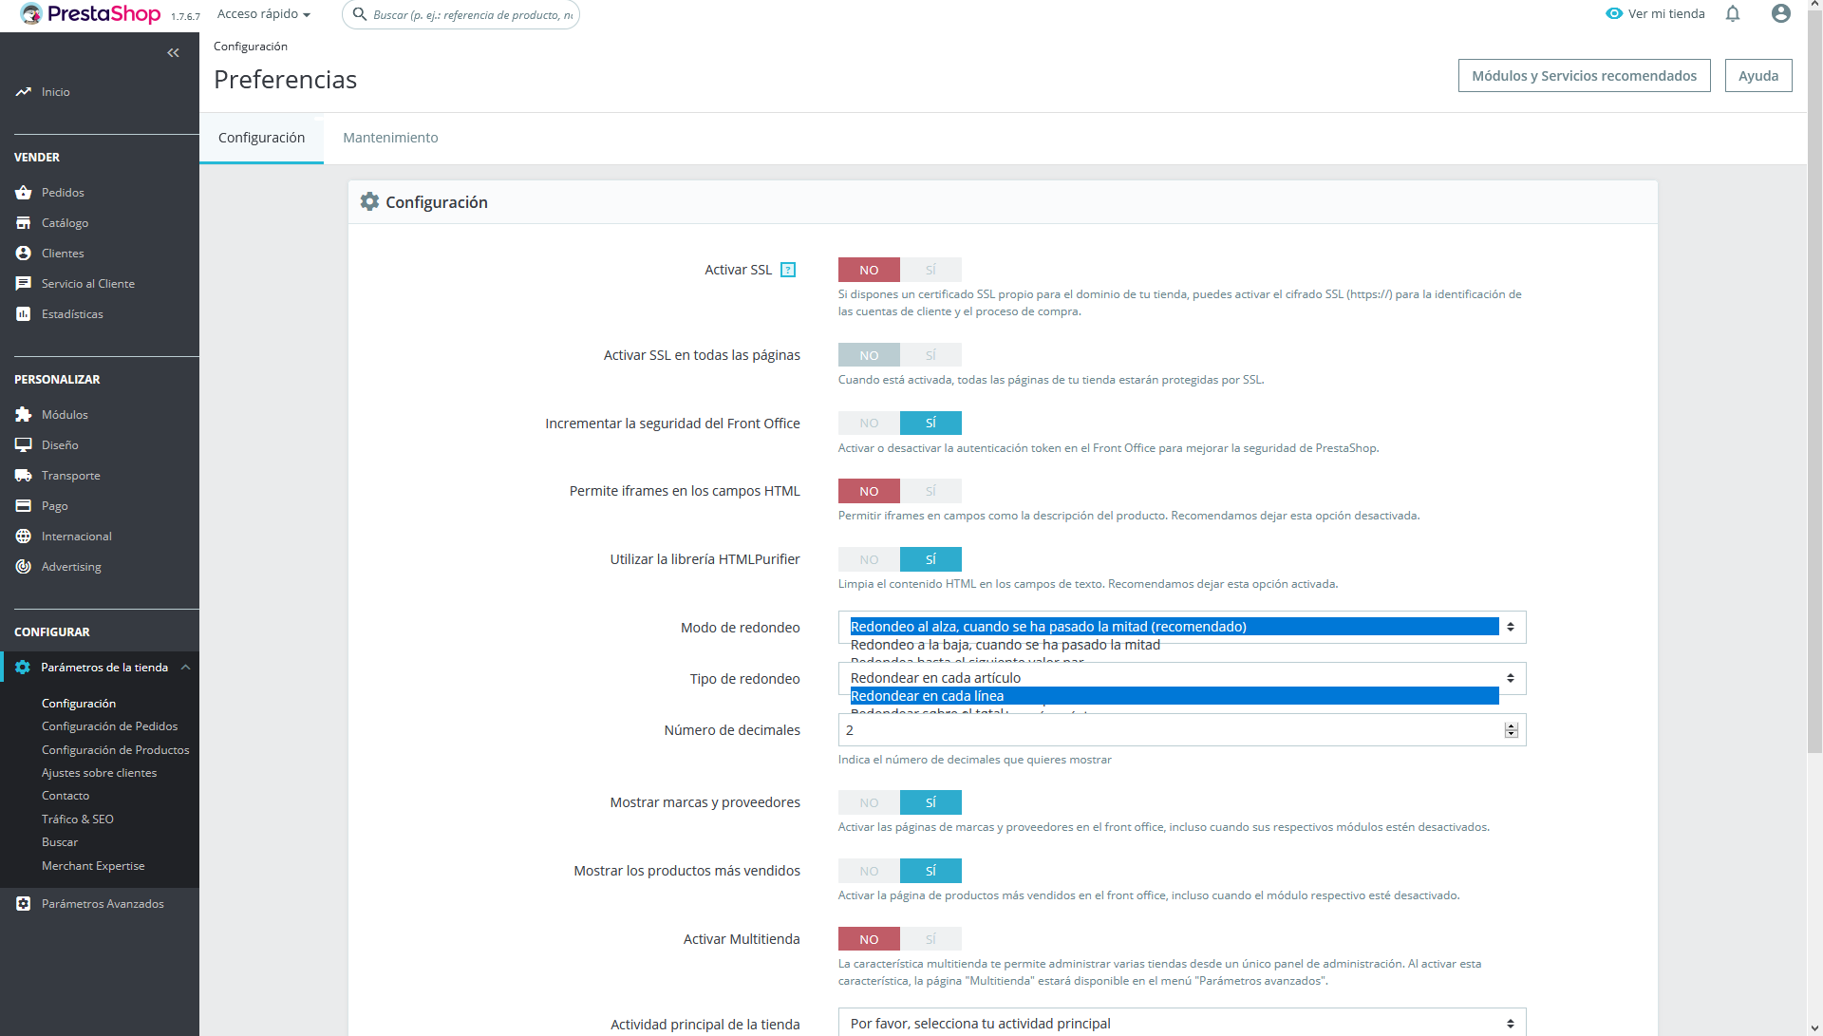Open the Actividad principal de la tienda dropdown
The width and height of the screenshot is (1823, 1036).
coord(1181,1024)
